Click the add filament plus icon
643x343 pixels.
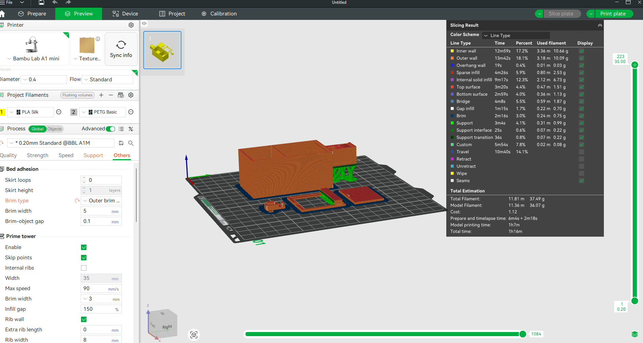pyautogui.click(x=101, y=95)
